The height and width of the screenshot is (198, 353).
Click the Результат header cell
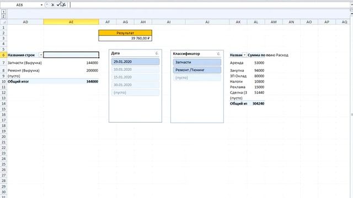coord(125,33)
